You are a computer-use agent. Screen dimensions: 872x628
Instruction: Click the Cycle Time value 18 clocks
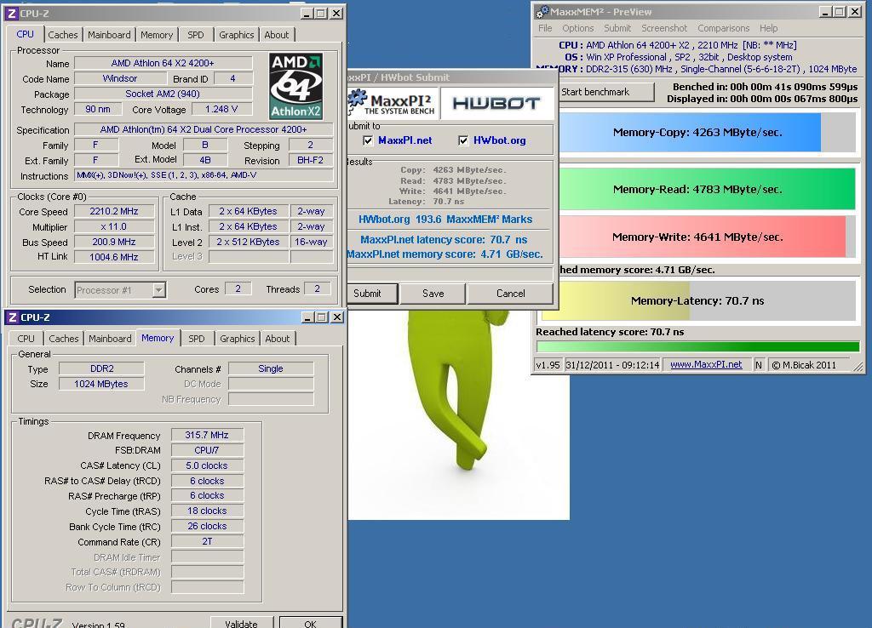pyautogui.click(x=207, y=511)
